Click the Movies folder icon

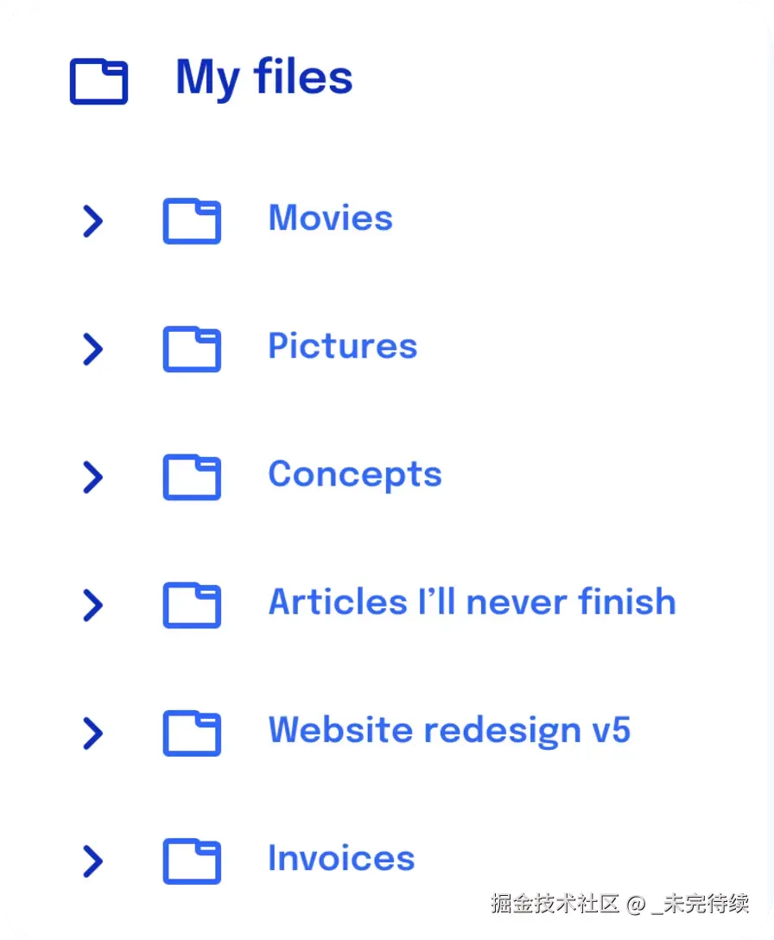192,221
